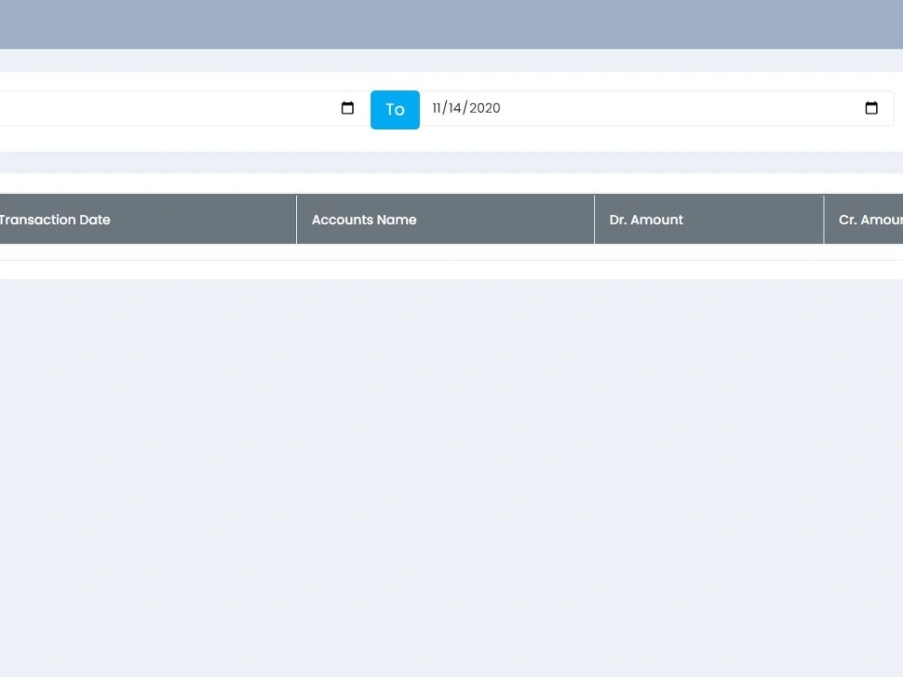Click the calendar glyph in the first date box

[348, 107]
